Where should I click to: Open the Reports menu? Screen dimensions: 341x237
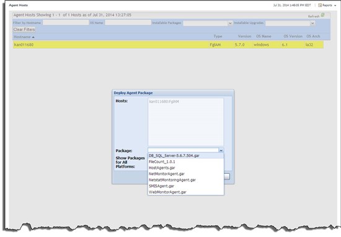[327, 5]
